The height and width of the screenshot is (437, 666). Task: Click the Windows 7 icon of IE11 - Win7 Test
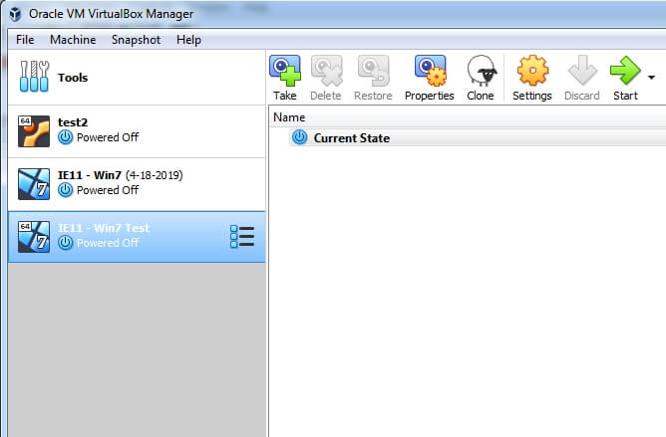click(34, 237)
